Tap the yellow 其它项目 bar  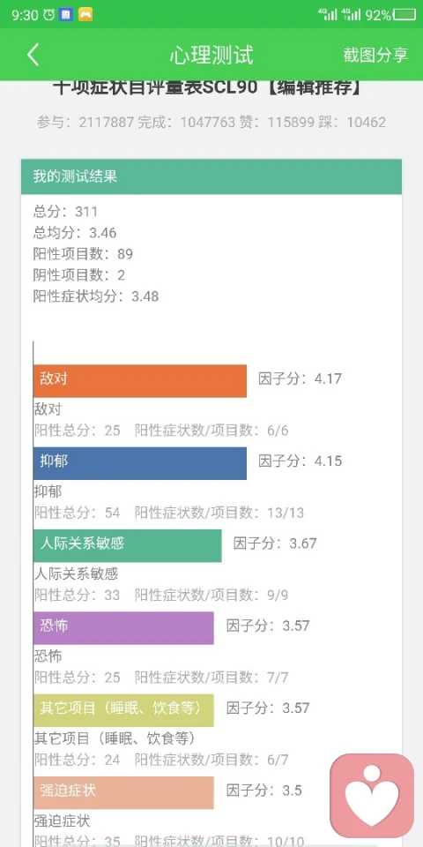[x=123, y=710]
